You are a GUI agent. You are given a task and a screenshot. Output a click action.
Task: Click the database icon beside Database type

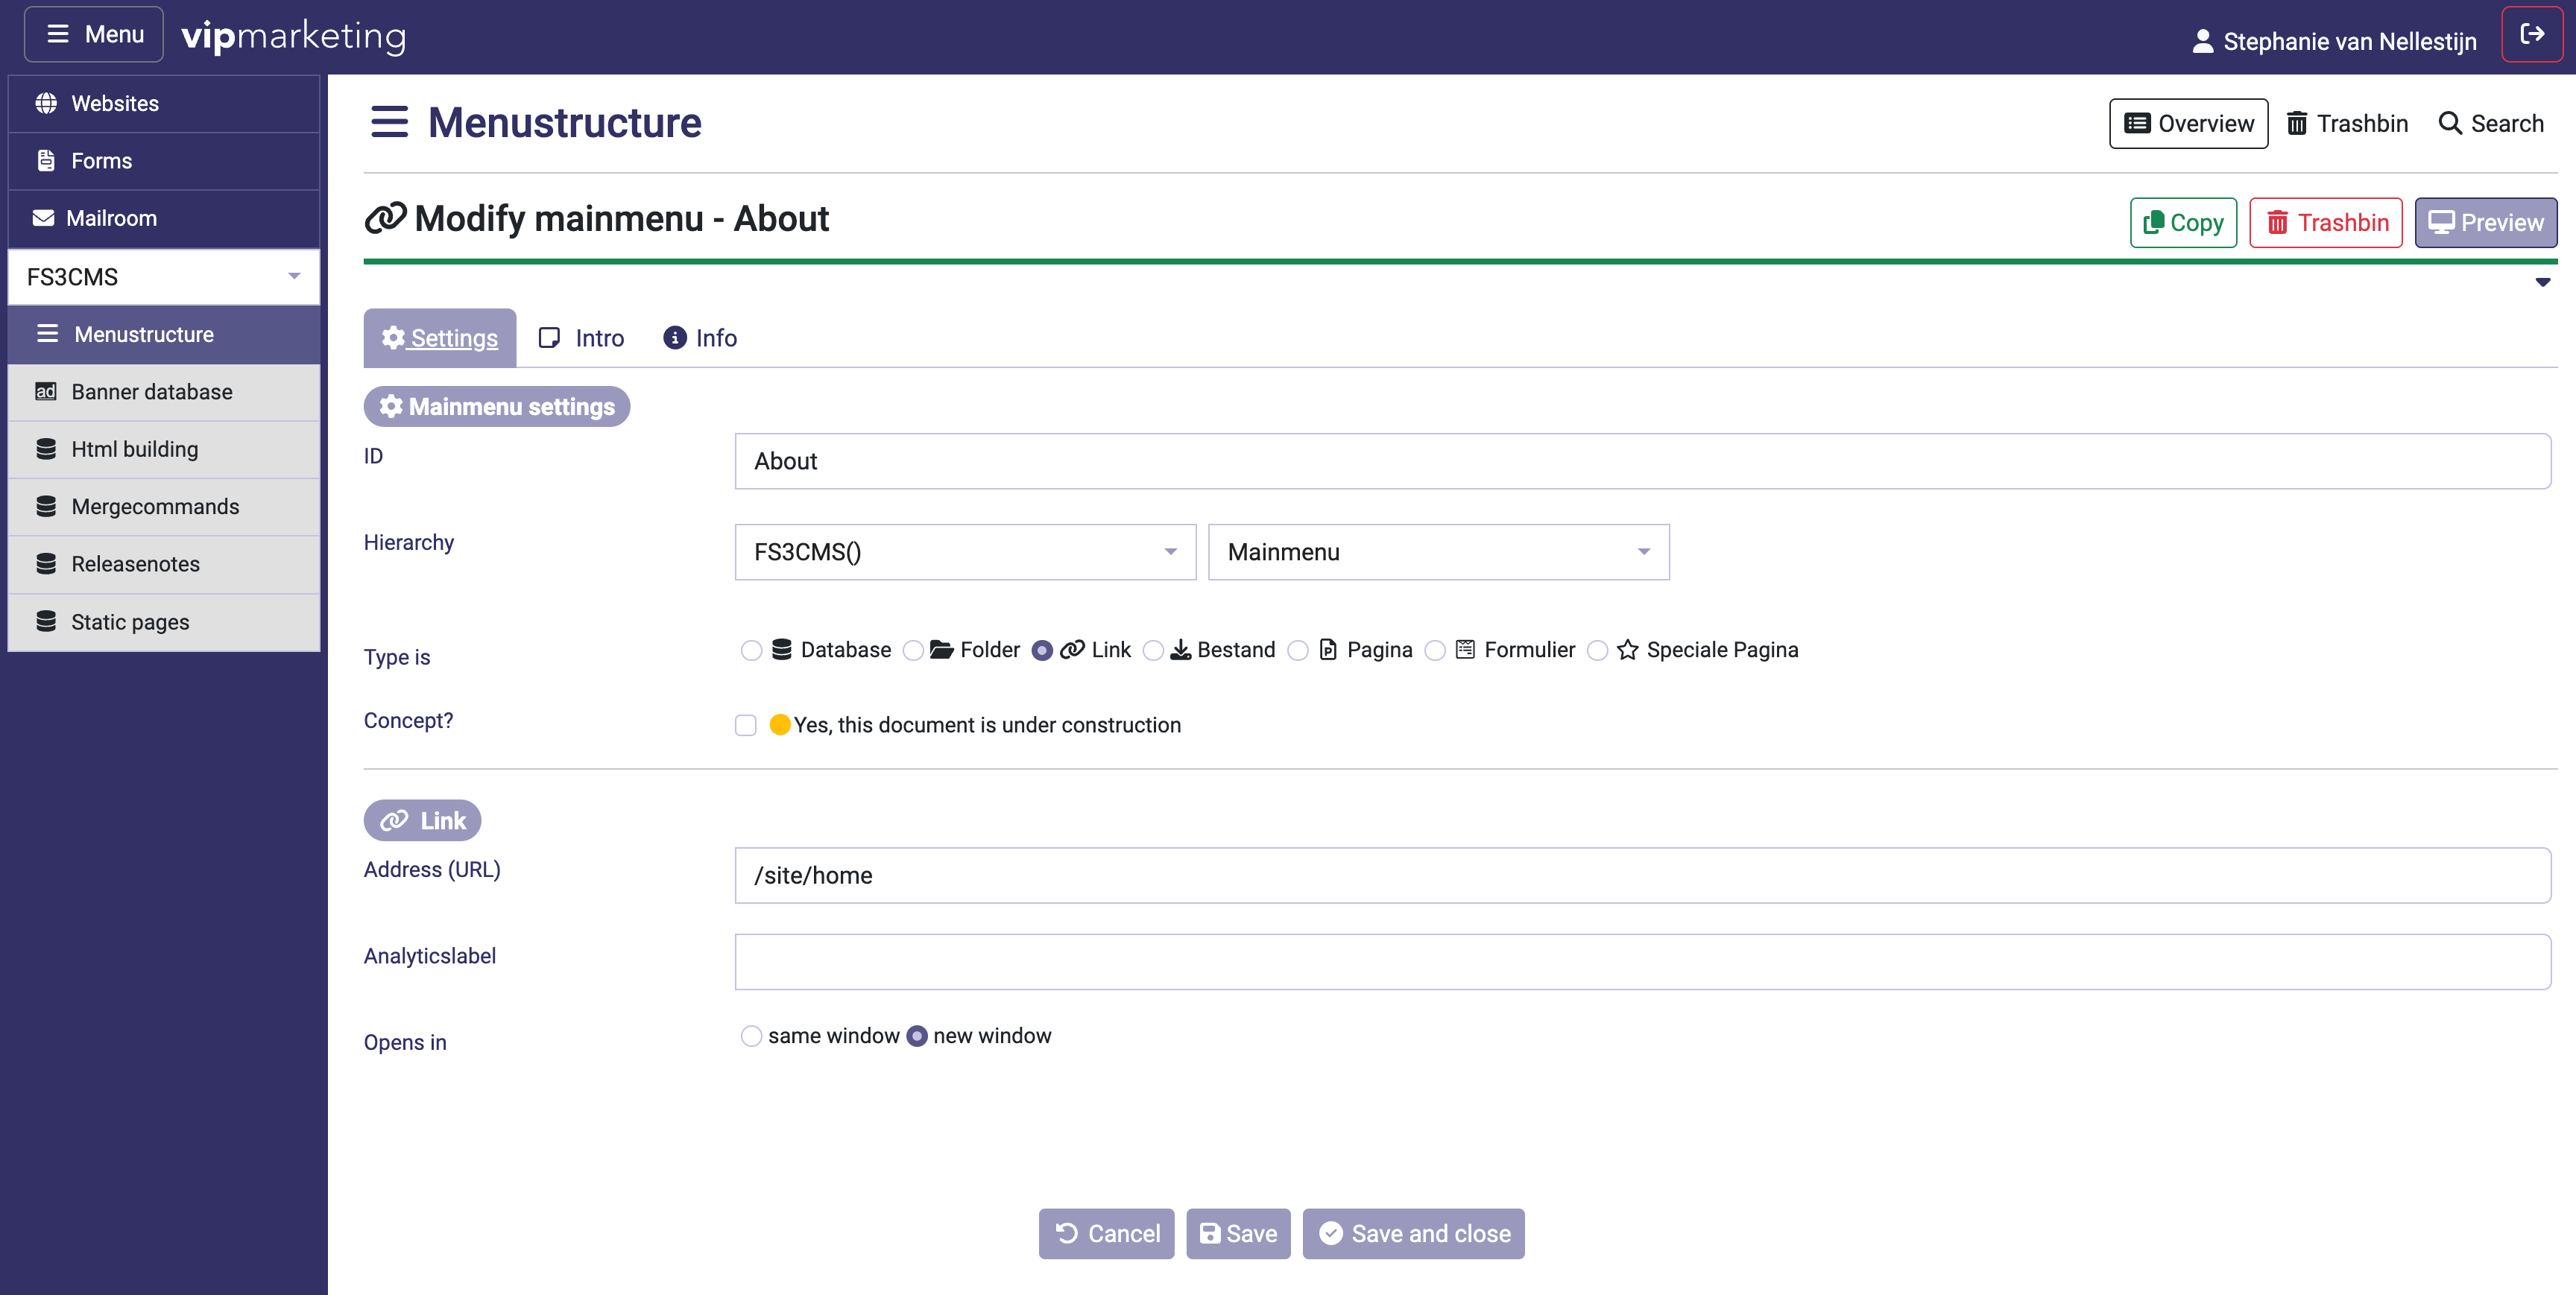pyautogui.click(x=782, y=650)
